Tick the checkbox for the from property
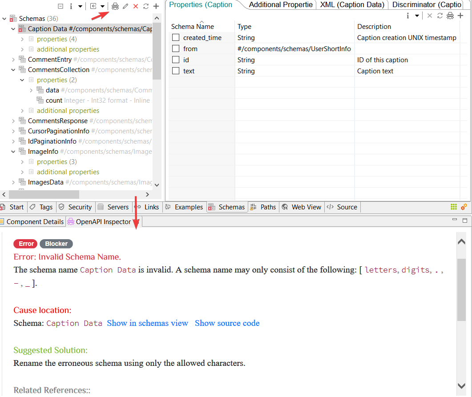Screen dimensions: 472x397 [176, 49]
